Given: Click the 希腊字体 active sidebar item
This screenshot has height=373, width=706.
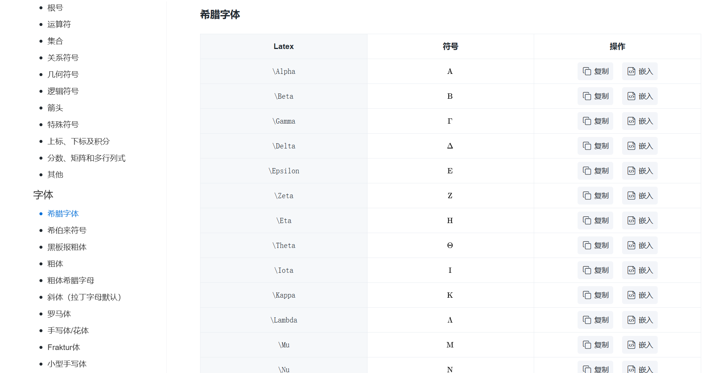Looking at the screenshot, I should tap(63, 214).
